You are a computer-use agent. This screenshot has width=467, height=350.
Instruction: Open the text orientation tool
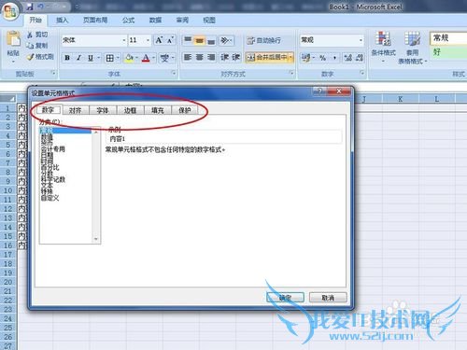225,40
